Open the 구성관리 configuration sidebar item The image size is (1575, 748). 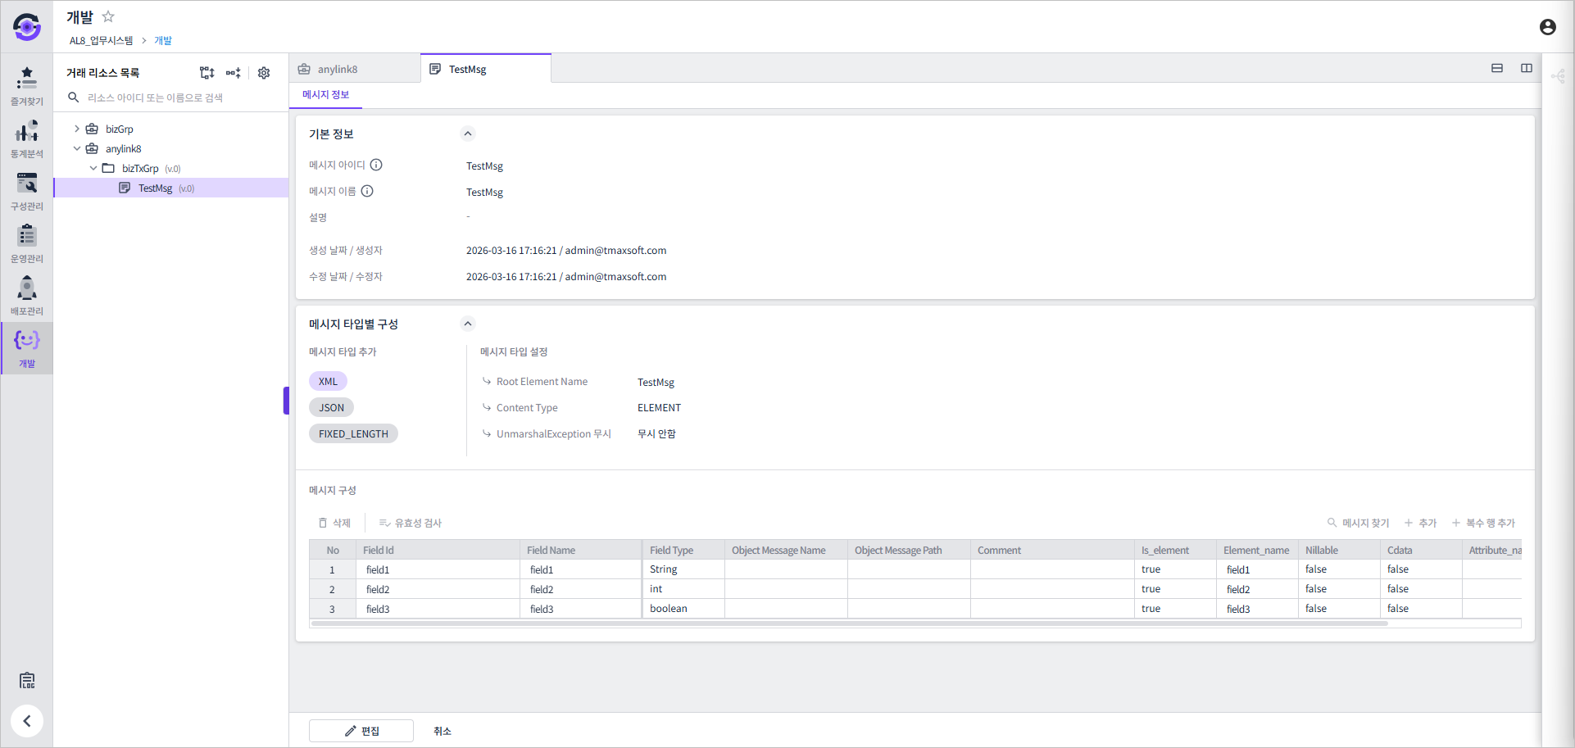27,191
